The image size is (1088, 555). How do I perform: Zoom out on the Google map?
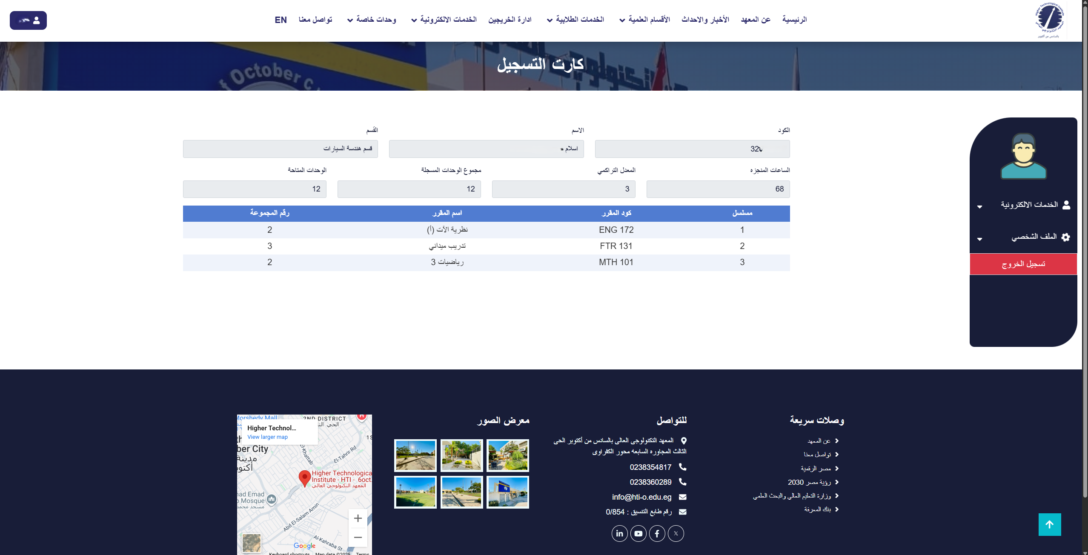pos(358,537)
